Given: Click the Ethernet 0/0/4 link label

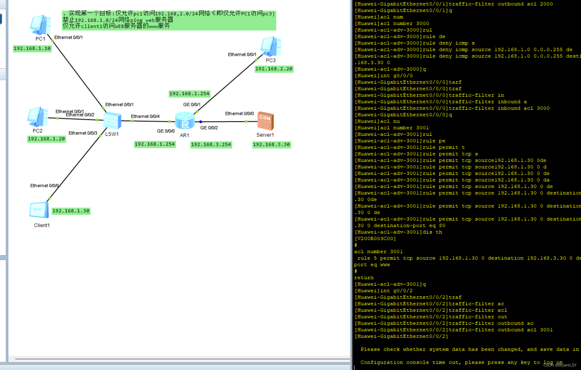Looking at the screenshot, I should (x=145, y=116).
